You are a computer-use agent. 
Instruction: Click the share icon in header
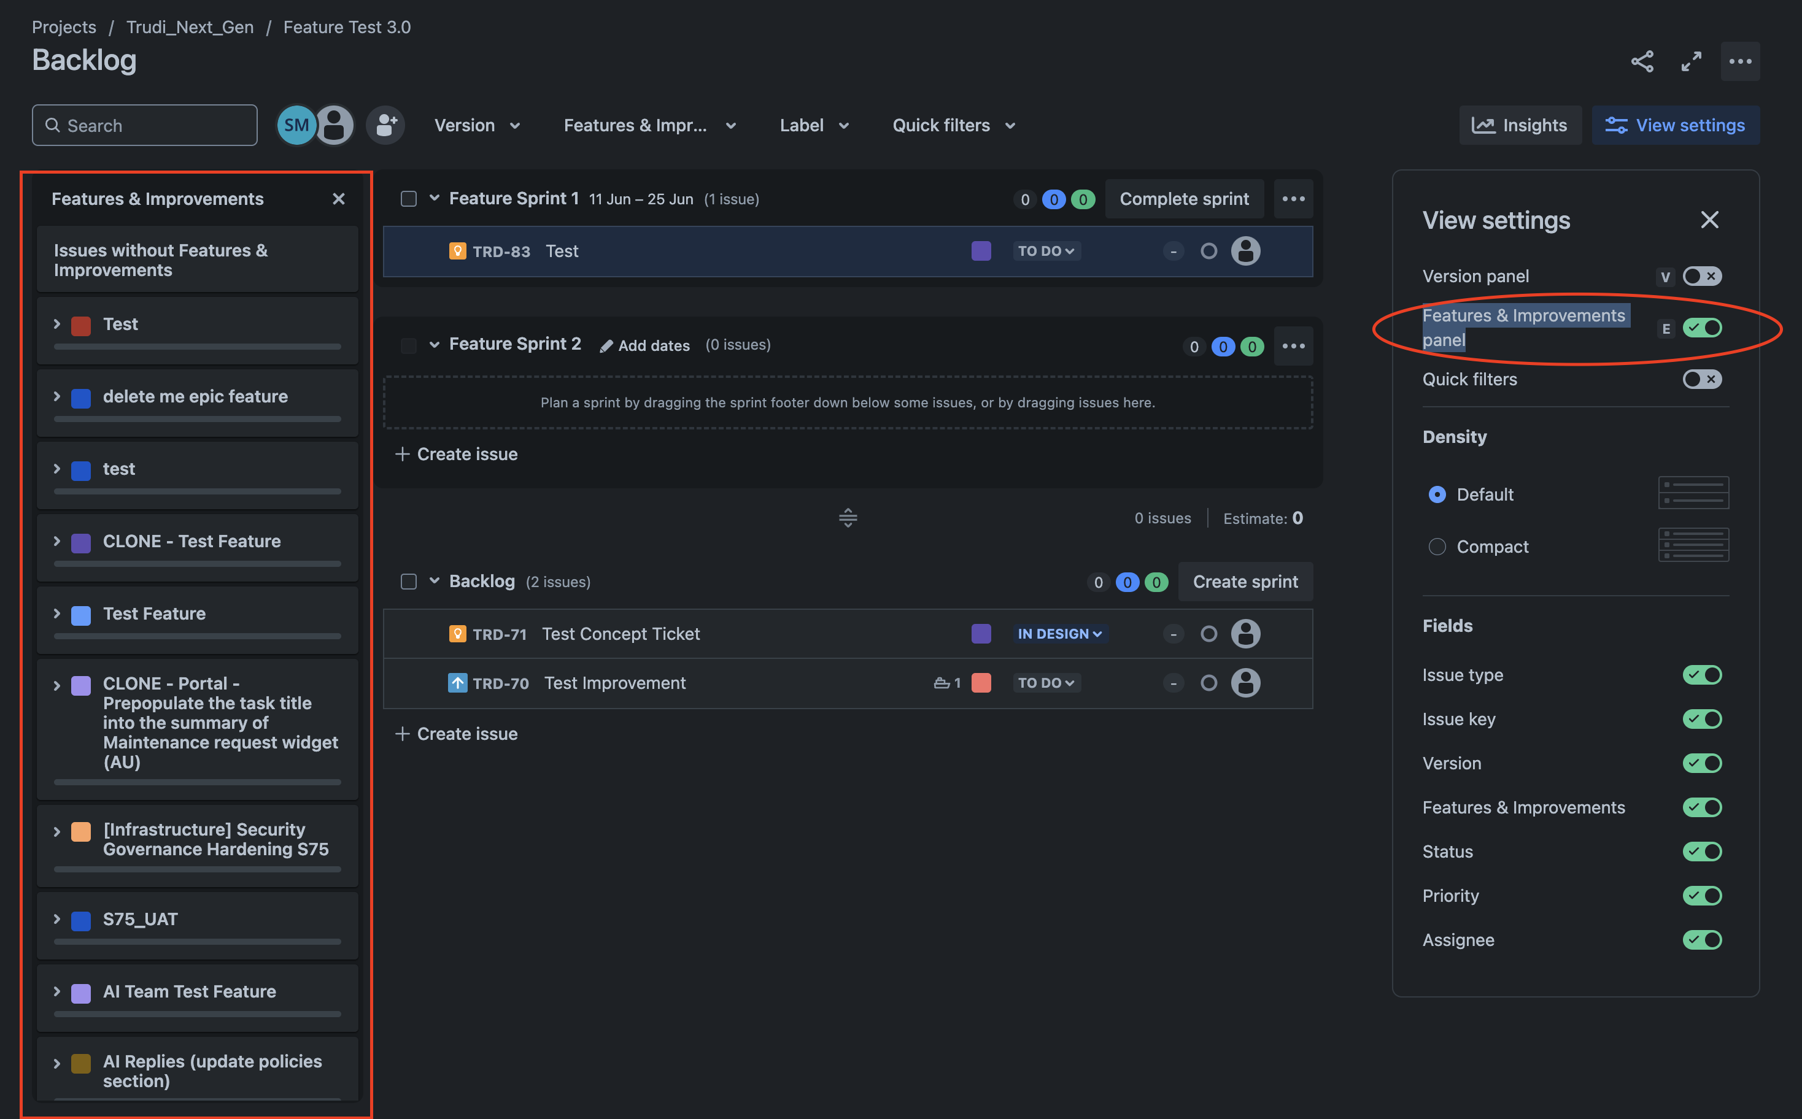pos(1642,61)
